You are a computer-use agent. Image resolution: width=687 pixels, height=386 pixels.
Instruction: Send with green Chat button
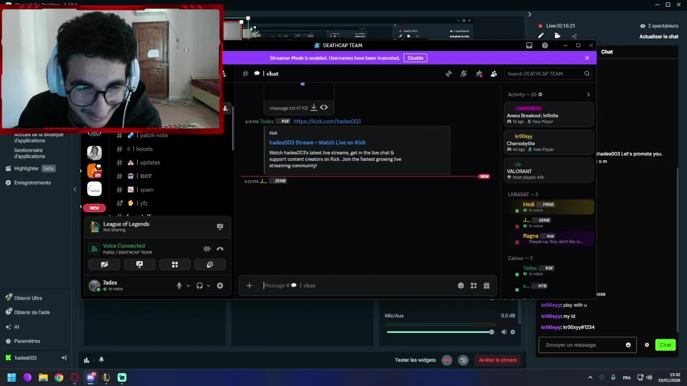pos(666,345)
